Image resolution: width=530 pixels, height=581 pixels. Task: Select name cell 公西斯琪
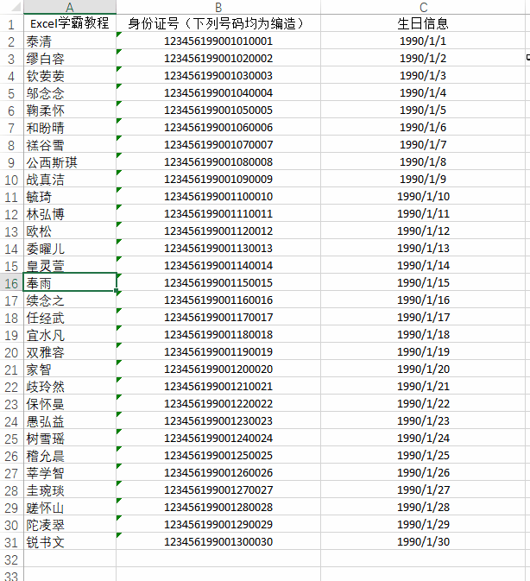(70, 162)
